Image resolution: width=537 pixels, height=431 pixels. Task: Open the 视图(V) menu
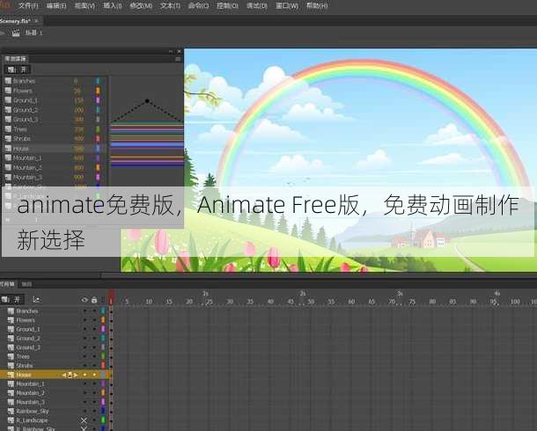pos(85,5)
